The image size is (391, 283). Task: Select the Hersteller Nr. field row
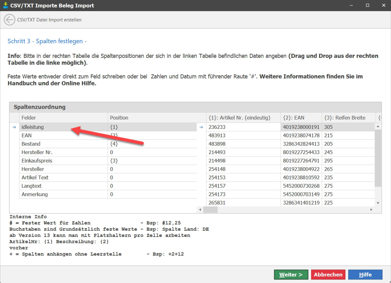[63, 152]
